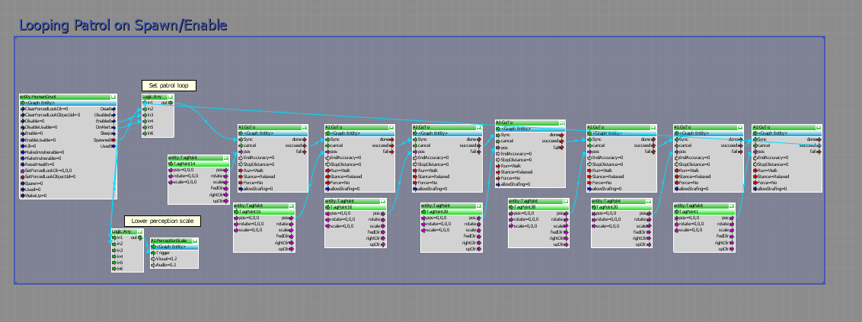Image resolution: width=862 pixels, height=322 pixels.
Task: Select the 'Looping Patrol on Spawn/Enable' group title
Action: [x=123, y=25]
